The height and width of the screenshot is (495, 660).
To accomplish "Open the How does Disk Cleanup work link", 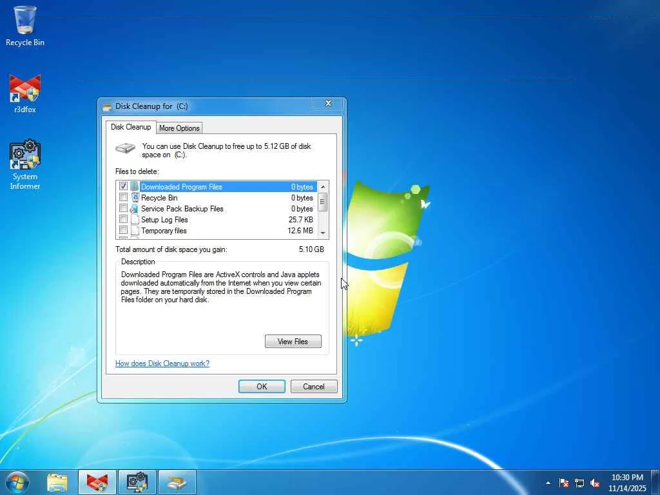I will pos(162,364).
